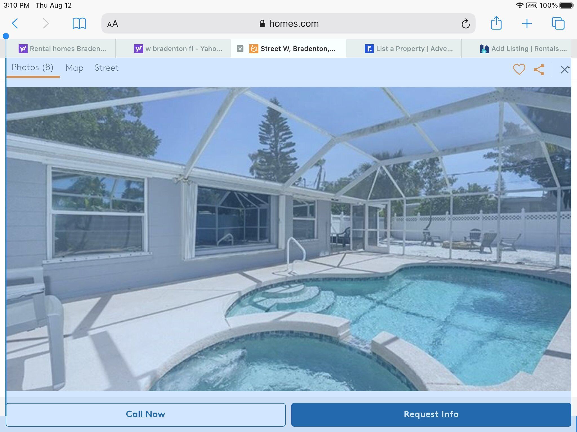Open the Street view tab
This screenshot has width=577, height=432.
click(106, 68)
